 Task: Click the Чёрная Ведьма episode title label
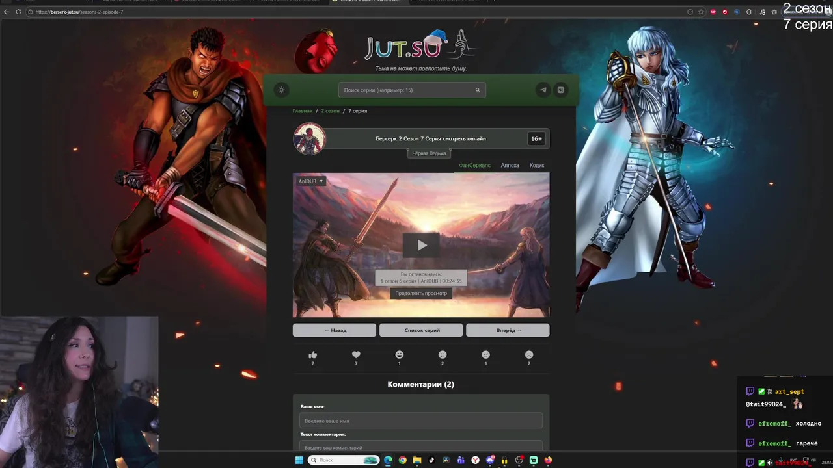(430, 153)
